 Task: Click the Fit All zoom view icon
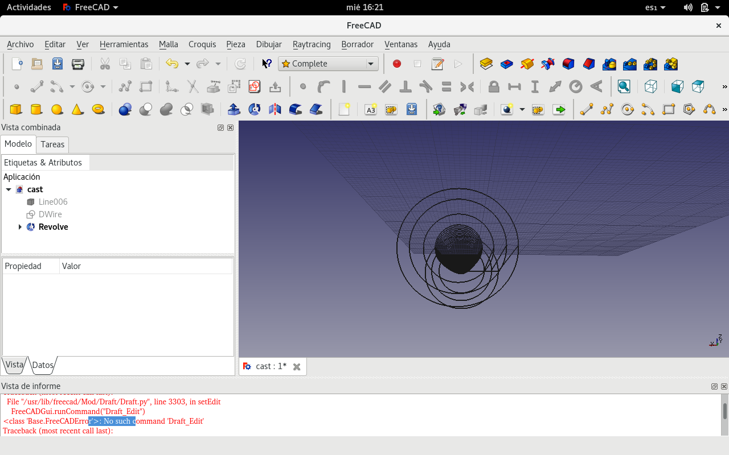[624, 86]
